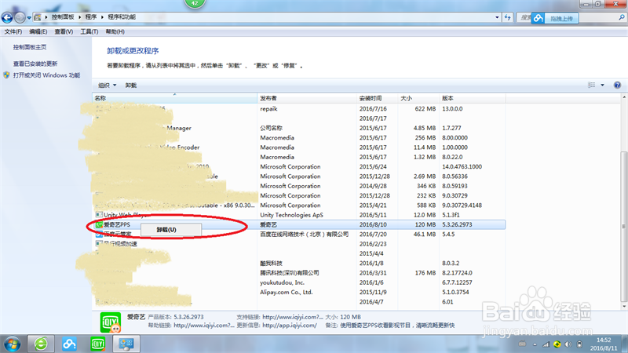Open the Windows Start button

[x=12, y=344]
